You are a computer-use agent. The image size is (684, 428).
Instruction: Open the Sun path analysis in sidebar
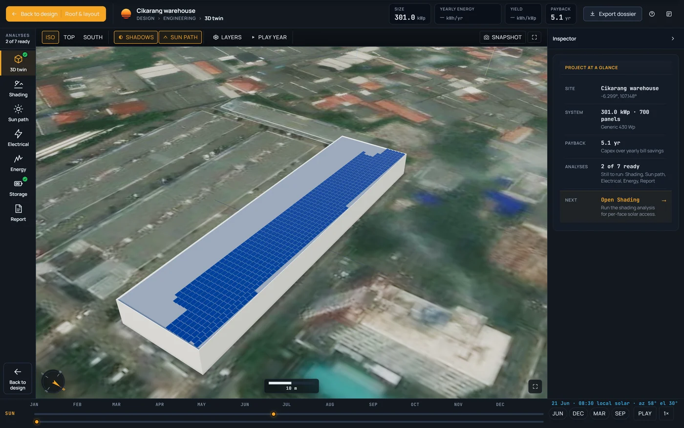[x=18, y=113]
